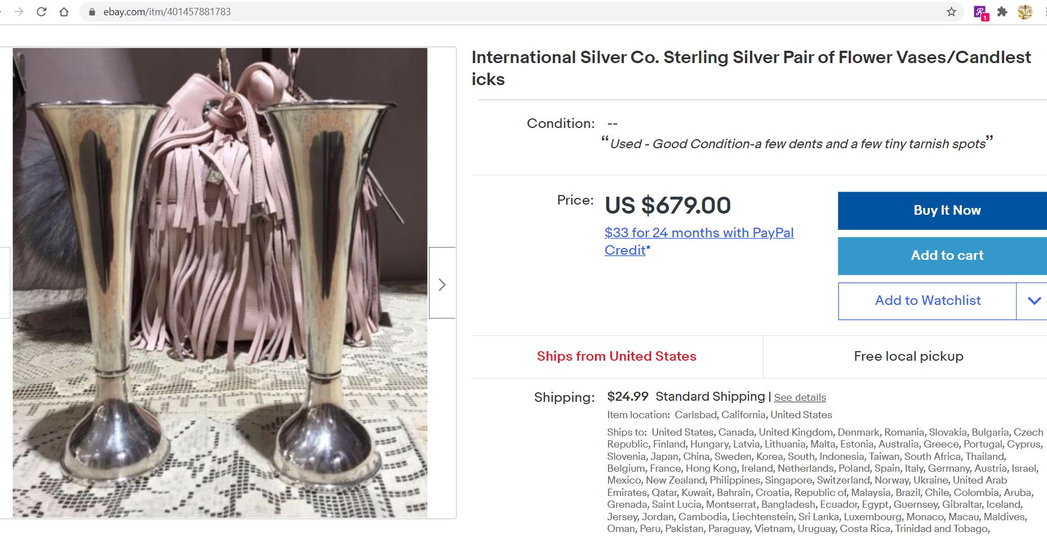Viewport: 1047px width, 536px height.
Task: Open Chrome's three-dot menu
Action: [x=1046, y=11]
